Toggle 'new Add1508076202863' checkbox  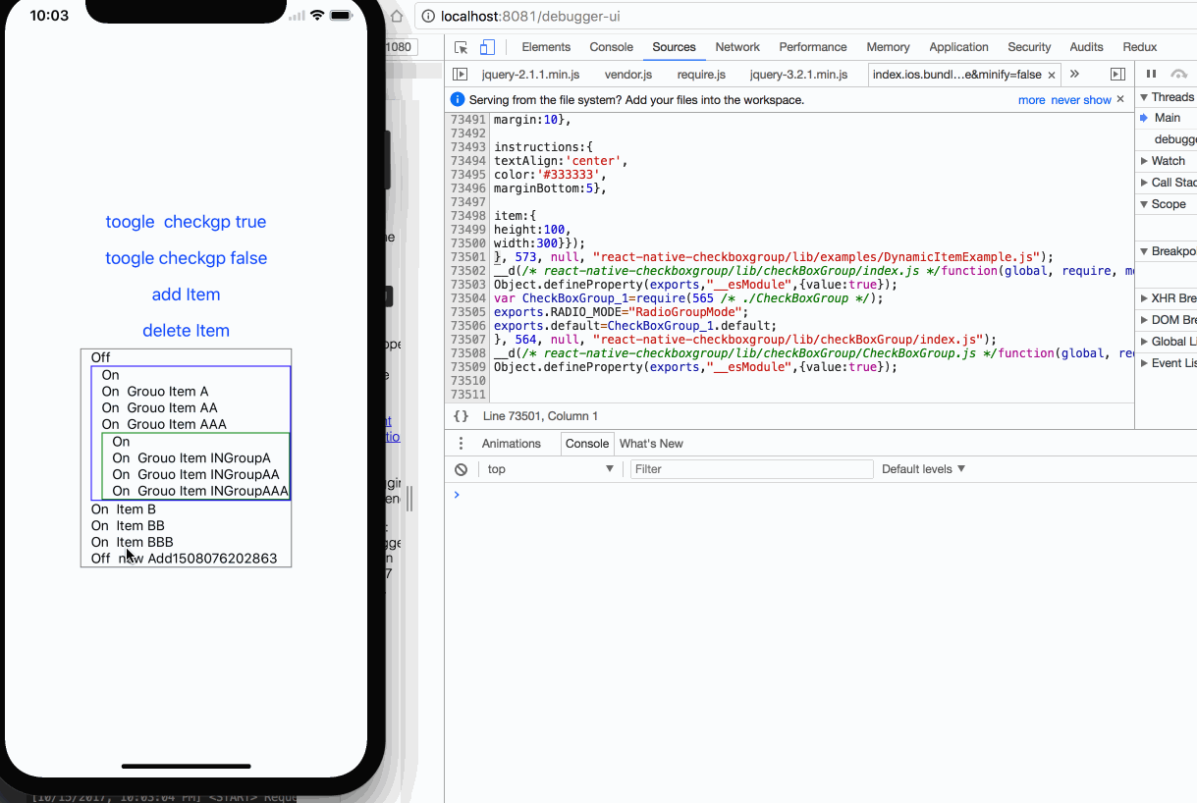click(186, 559)
